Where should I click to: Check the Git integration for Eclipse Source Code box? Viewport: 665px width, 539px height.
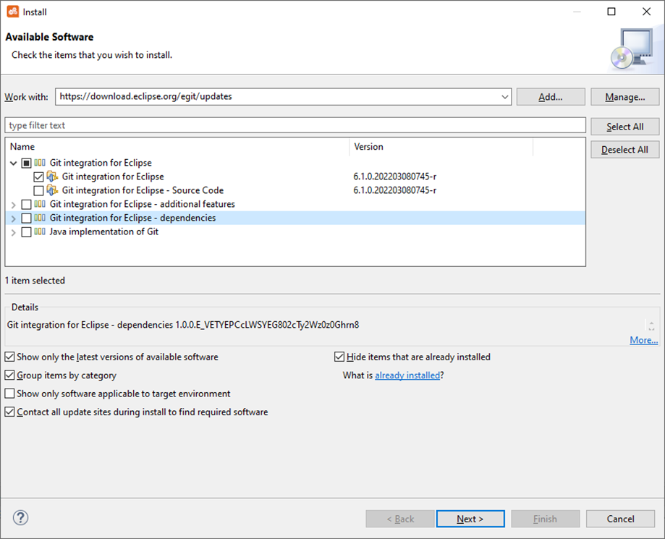[40, 190]
